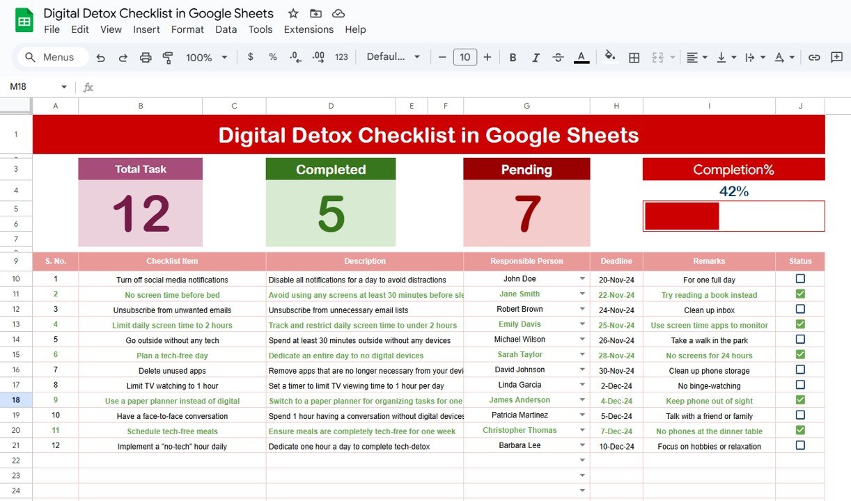The height and width of the screenshot is (501, 851).
Task: Click the red completion progress bar
Action: click(682, 216)
